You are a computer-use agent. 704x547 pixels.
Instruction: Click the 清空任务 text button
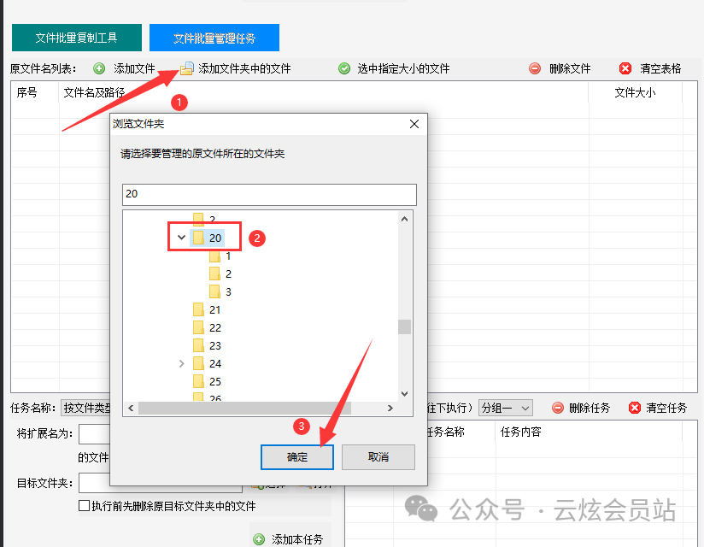pos(666,408)
